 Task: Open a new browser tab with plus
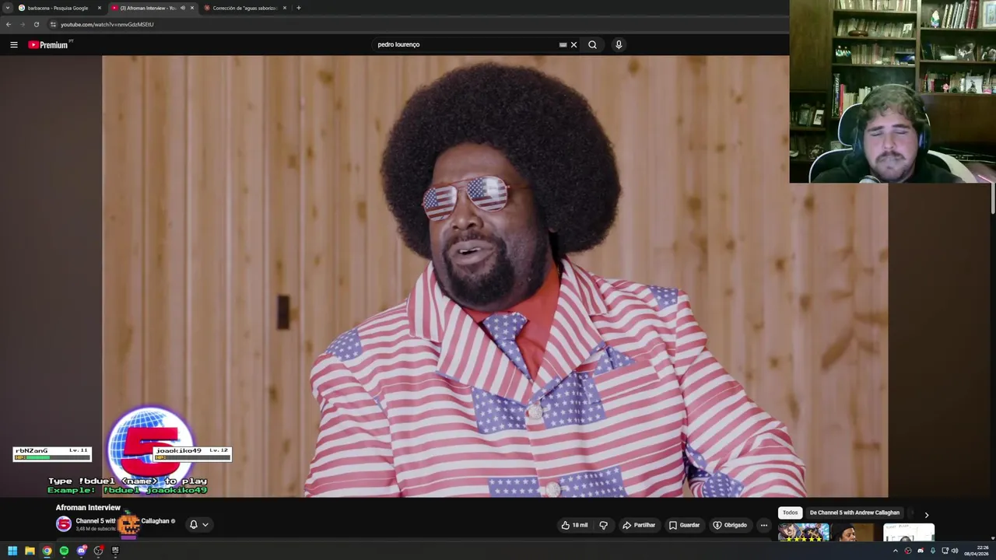coord(298,8)
